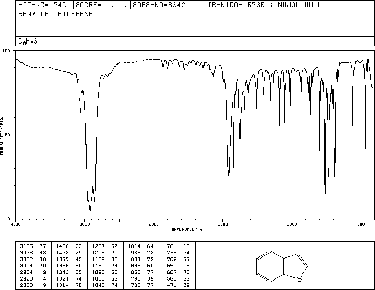Image resolution: width=375 pixels, height=290 pixels.
Task: Select the WAVENUMBER axis title
Action: click(188, 229)
